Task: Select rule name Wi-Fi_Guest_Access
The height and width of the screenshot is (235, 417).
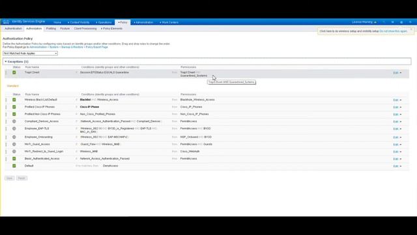Action: pos(37,144)
